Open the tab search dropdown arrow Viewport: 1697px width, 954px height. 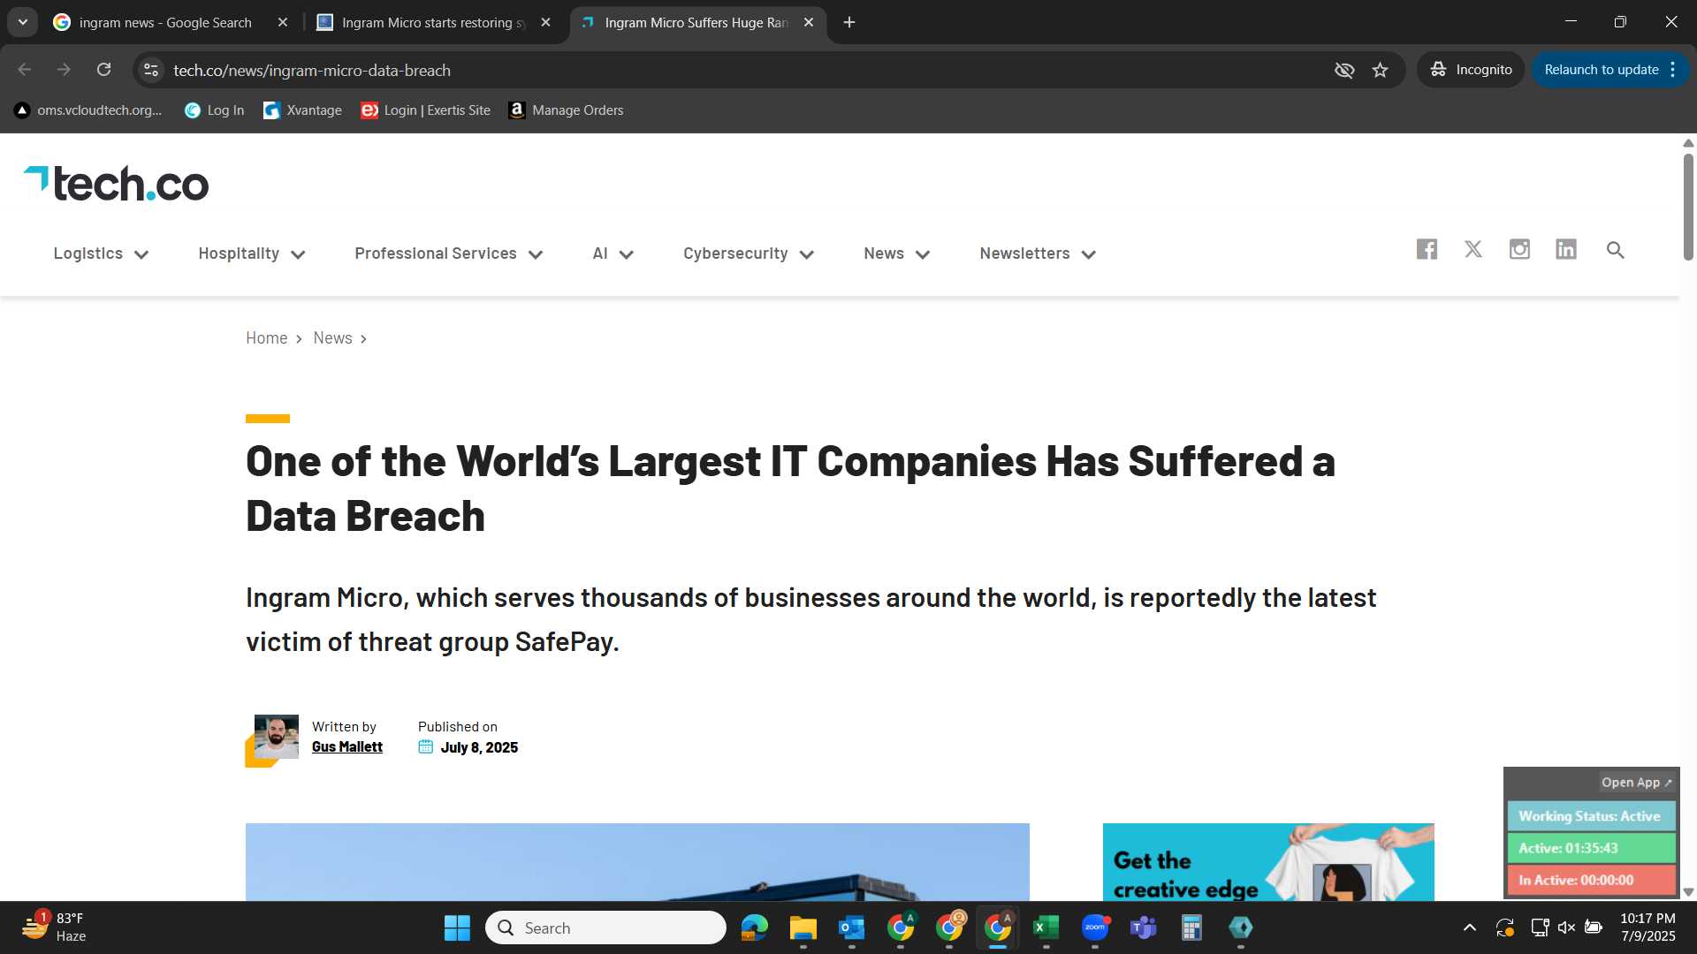(x=23, y=22)
